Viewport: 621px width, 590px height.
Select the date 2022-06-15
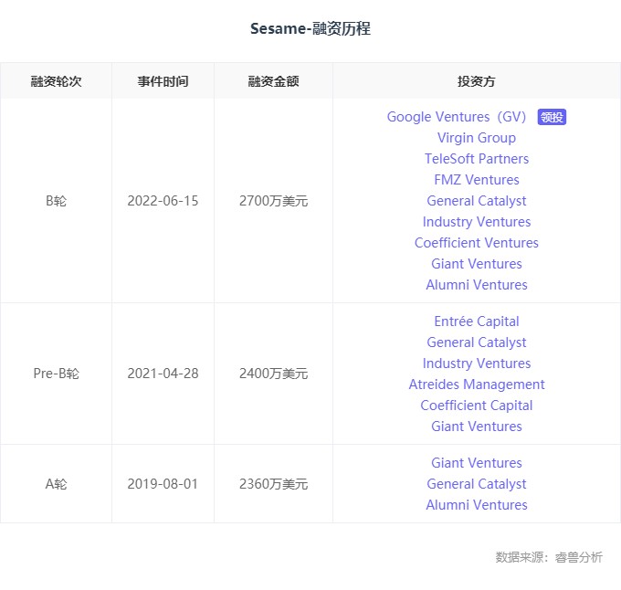coord(163,201)
